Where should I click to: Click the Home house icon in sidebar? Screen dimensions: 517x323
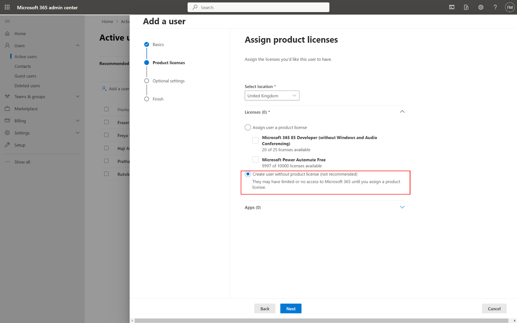tap(7, 33)
